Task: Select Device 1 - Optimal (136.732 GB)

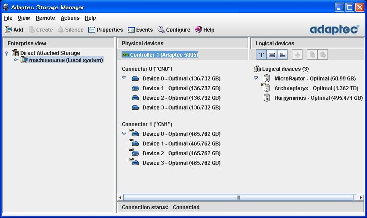Action: pyautogui.click(x=182, y=88)
